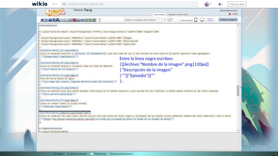278x156 pixels.
Task: Open 'Panel de administración' link
Action: (x=121, y=154)
